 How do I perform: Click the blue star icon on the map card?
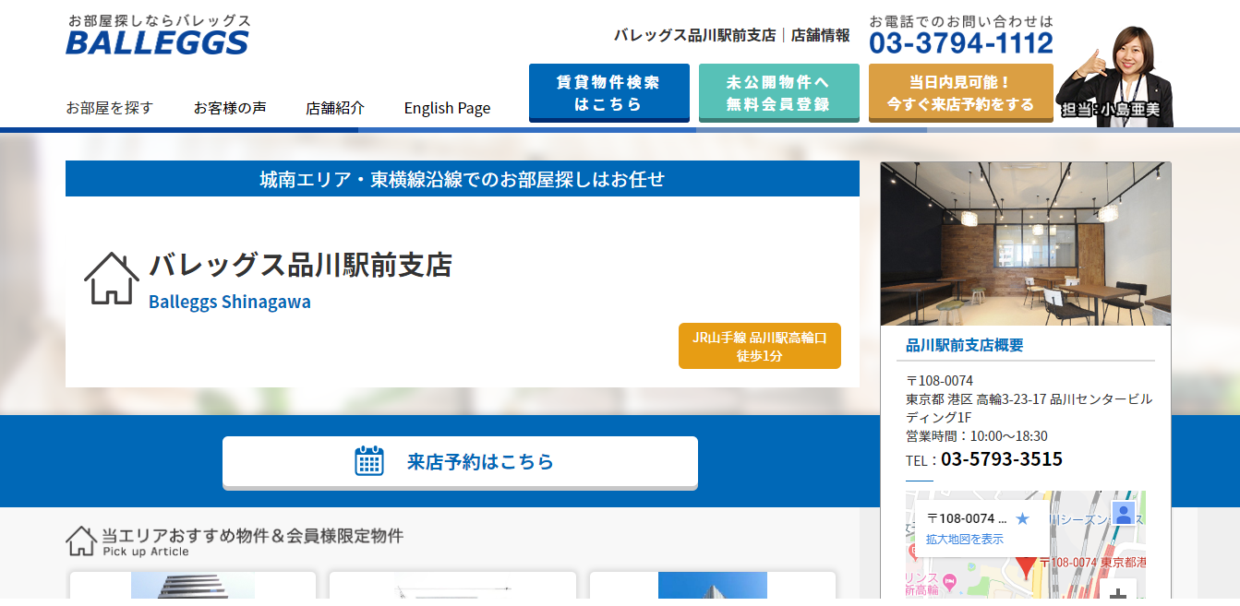1022,518
